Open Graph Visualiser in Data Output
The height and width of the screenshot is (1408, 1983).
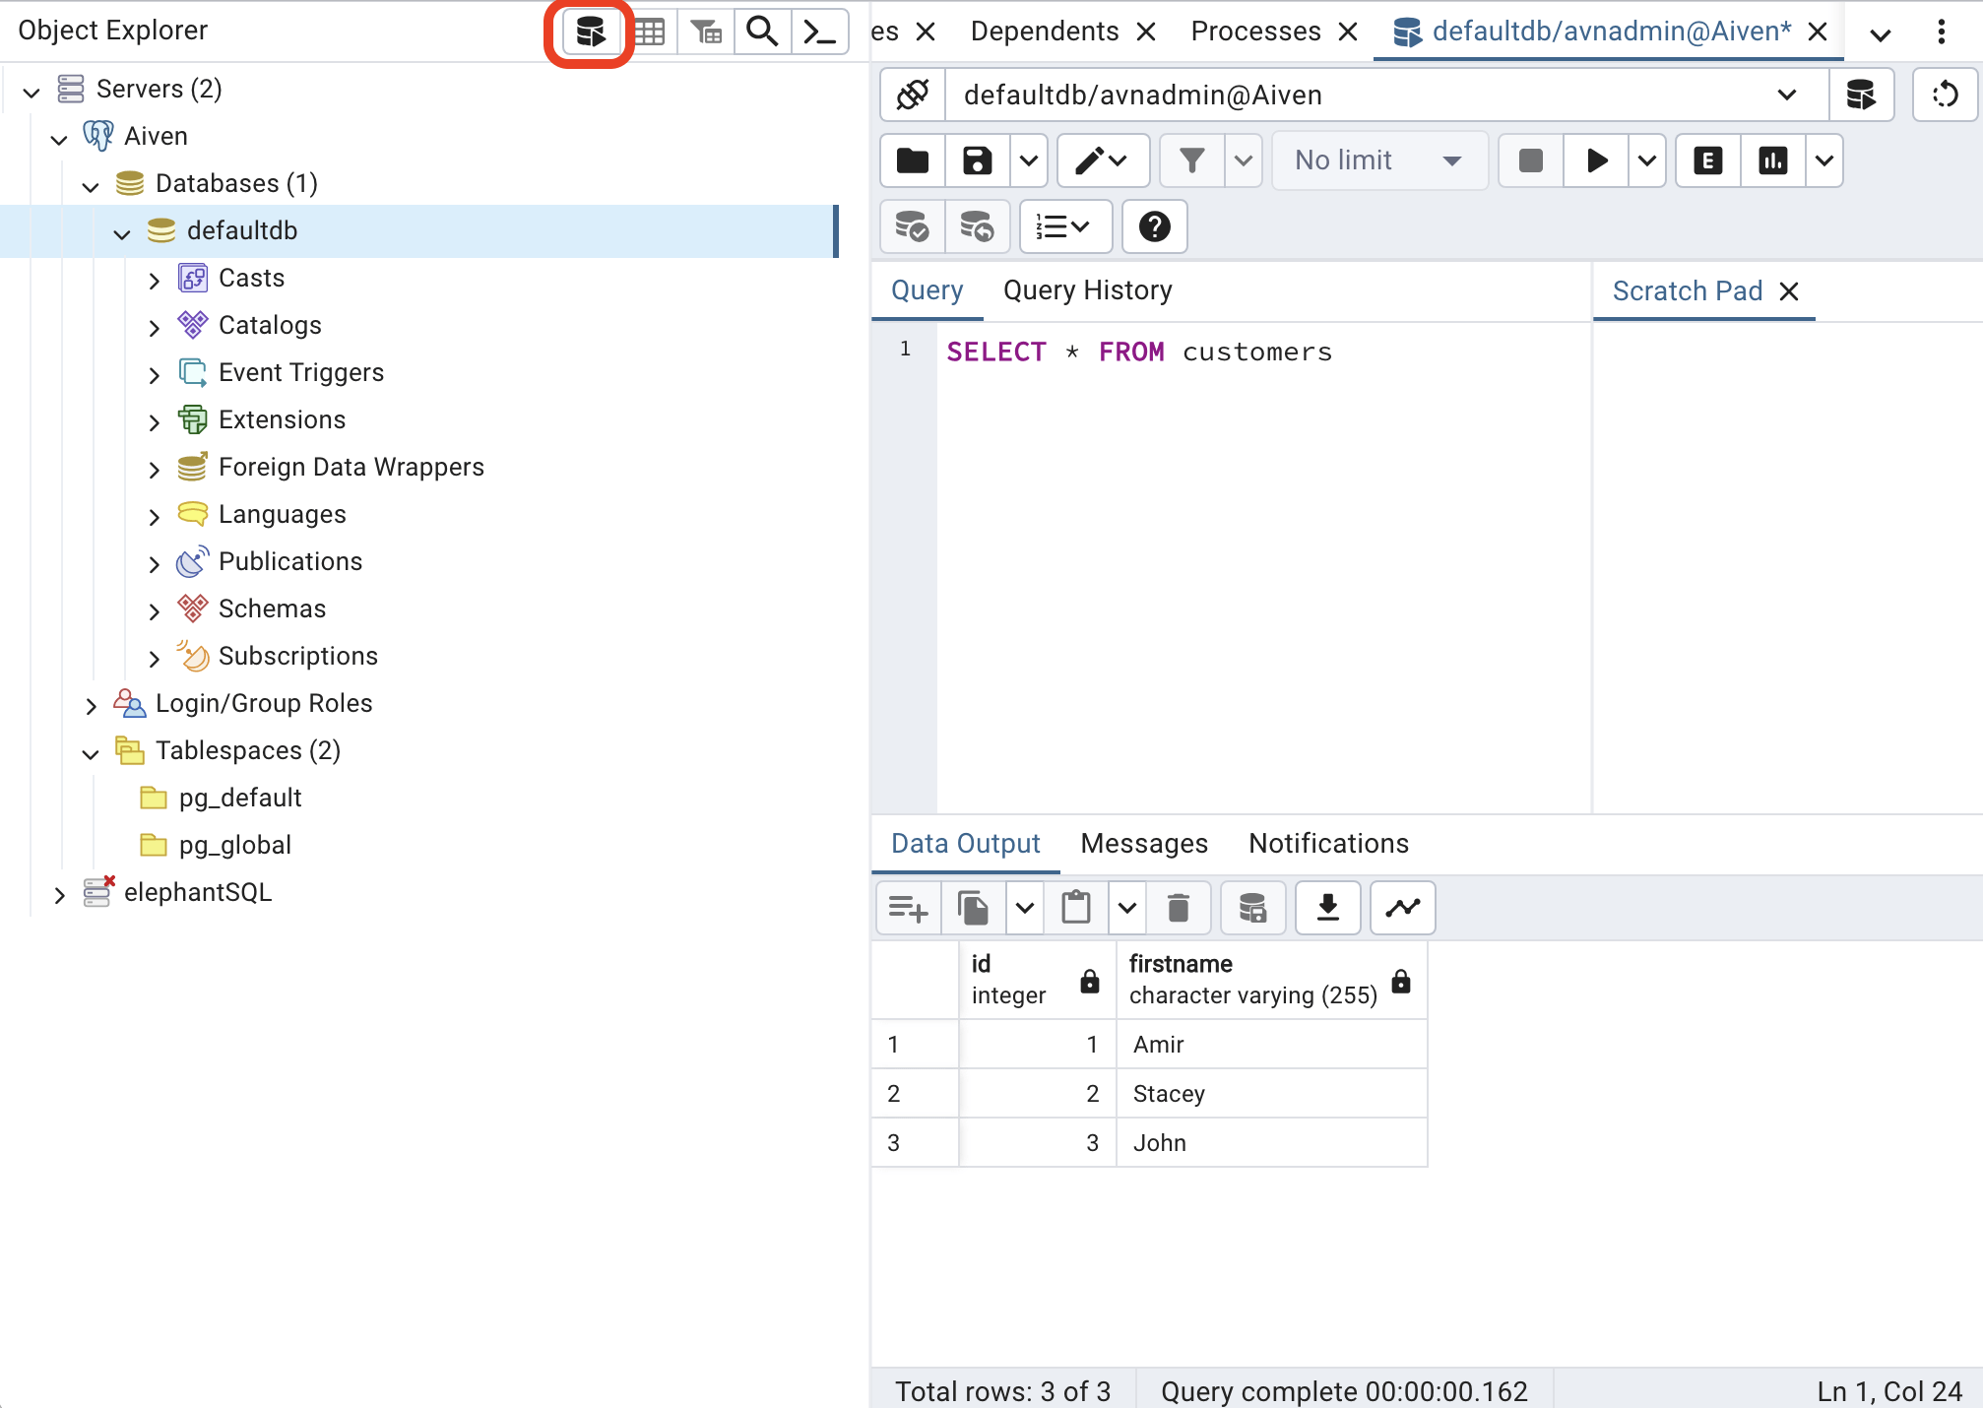pyautogui.click(x=1402, y=907)
